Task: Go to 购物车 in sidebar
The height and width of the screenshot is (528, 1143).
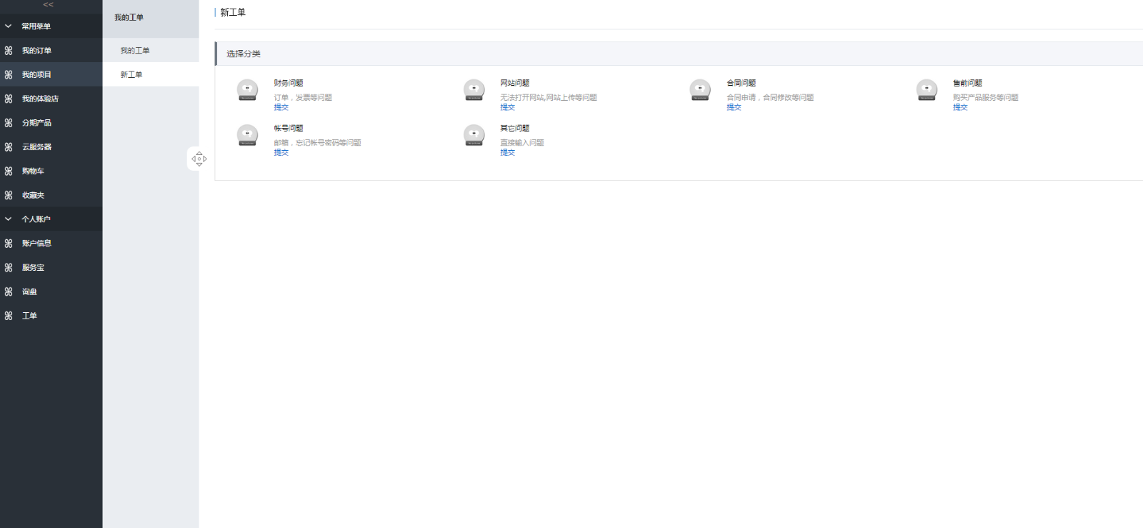Action: [33, 171]
